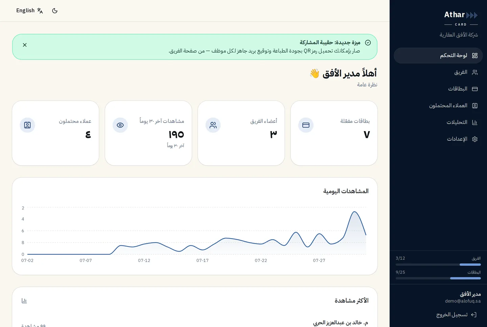This screenshot has height=327, width=487.
Task: Click the contact icon in عملاء محتملون tile
Action: (27, 125)
